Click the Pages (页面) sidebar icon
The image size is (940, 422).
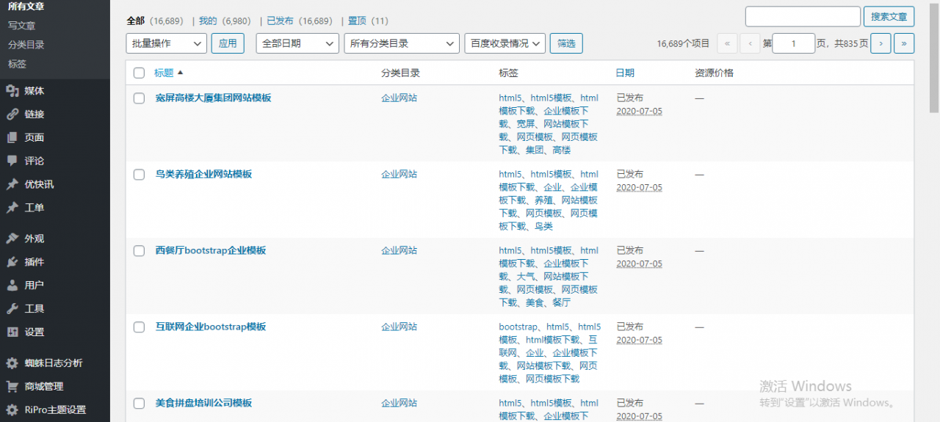[x=12, y=138]
